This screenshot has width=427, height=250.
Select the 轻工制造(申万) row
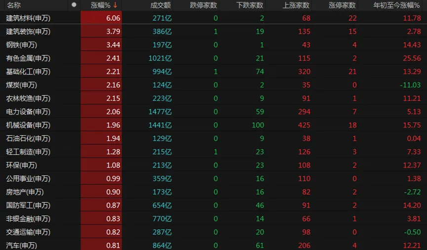213,152
